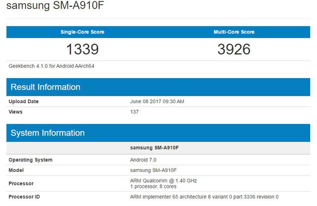
Task: Select the views count 137
Action: pyautogui.click(x=134, y=112)
